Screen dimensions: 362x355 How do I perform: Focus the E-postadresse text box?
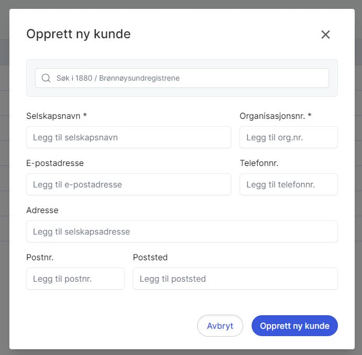[x=129, y=184]
